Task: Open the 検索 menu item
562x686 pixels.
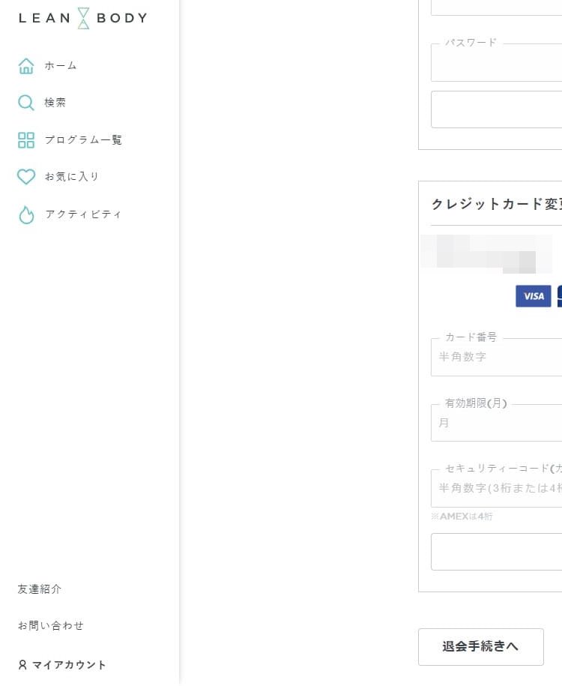Action: point(55,103)
